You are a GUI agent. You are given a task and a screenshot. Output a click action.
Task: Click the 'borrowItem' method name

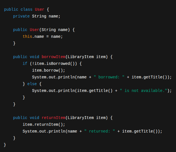click(53, 57)
